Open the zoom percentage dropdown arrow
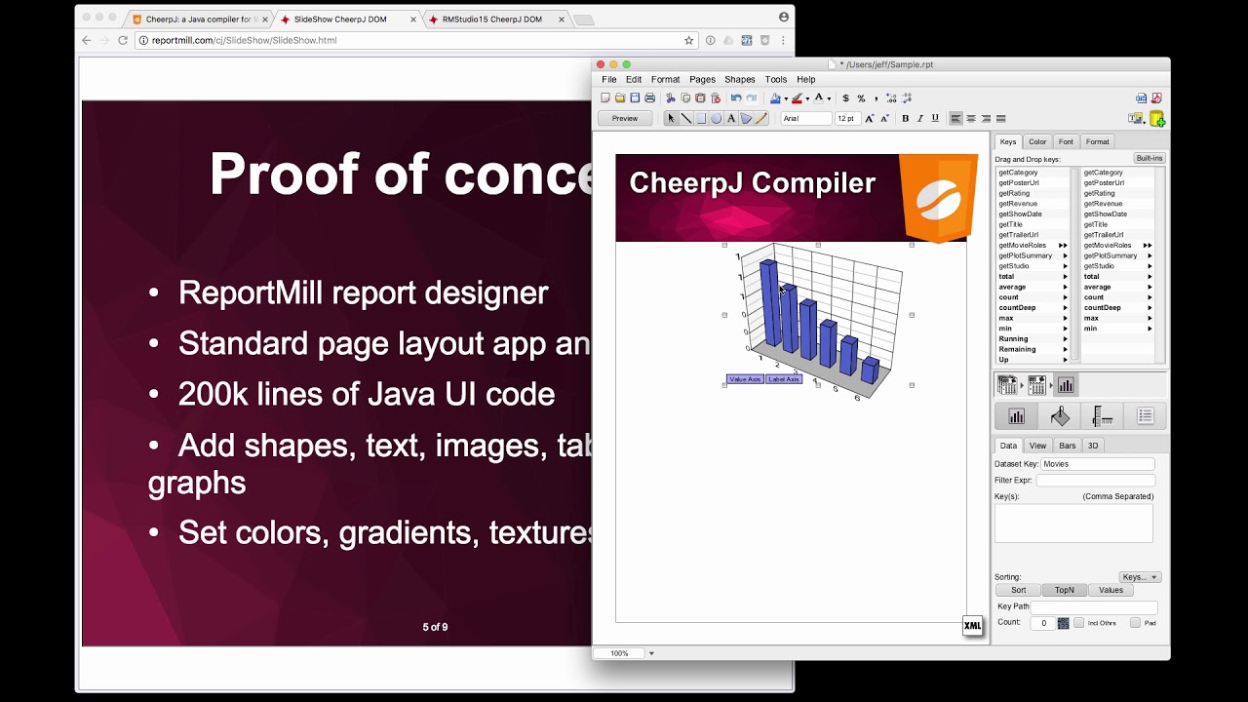This screenshot has height=702, width=1248. pyautogui.click(x=651, y=653)
